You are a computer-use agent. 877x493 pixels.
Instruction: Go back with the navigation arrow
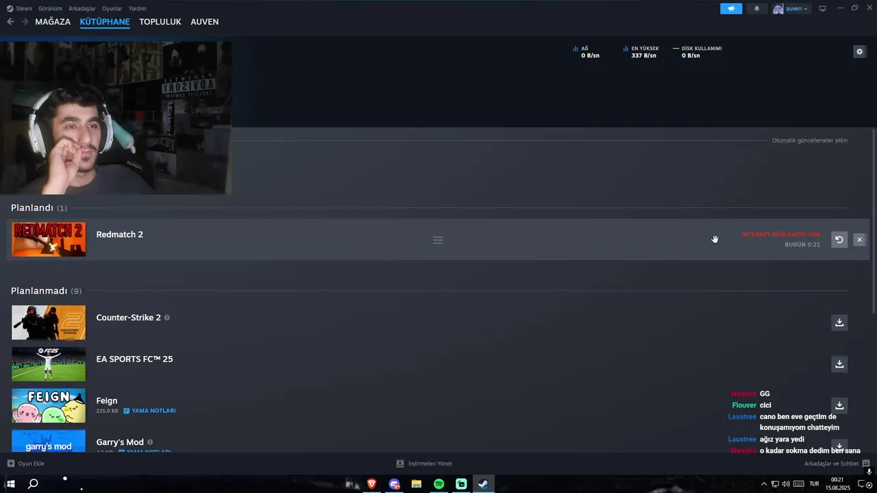coord(10,22)
